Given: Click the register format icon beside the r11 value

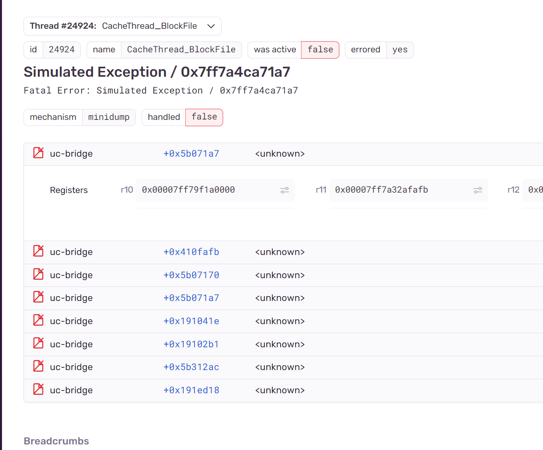Looking at the screenshot, I should click(478, 190).
